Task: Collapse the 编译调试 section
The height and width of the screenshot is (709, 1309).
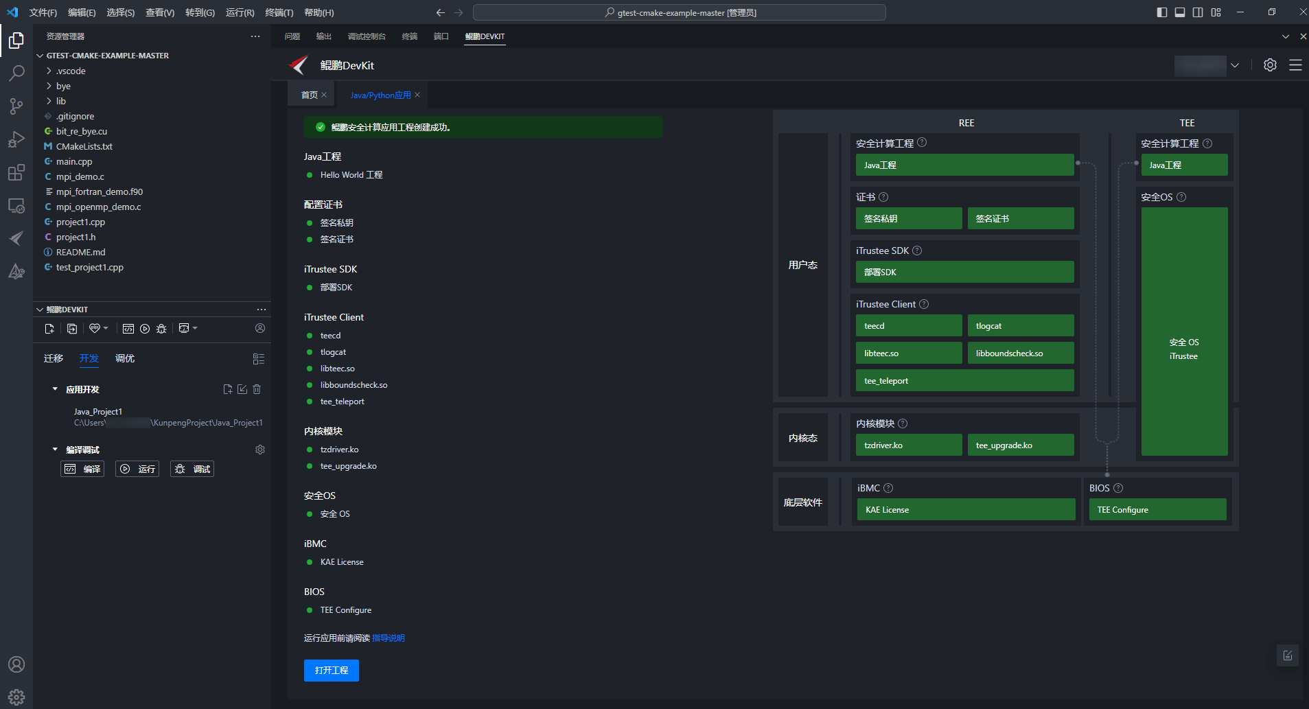Action: tap(55, 450)
